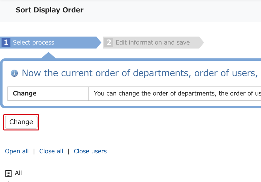
Task: Click the Close all link
Action: click(x=51, y=151)
